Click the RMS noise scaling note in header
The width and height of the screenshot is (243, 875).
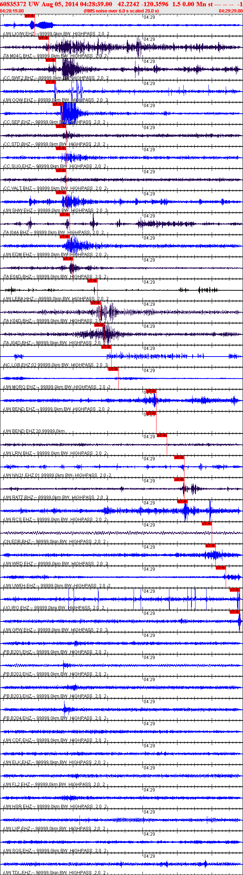(121, 11)
